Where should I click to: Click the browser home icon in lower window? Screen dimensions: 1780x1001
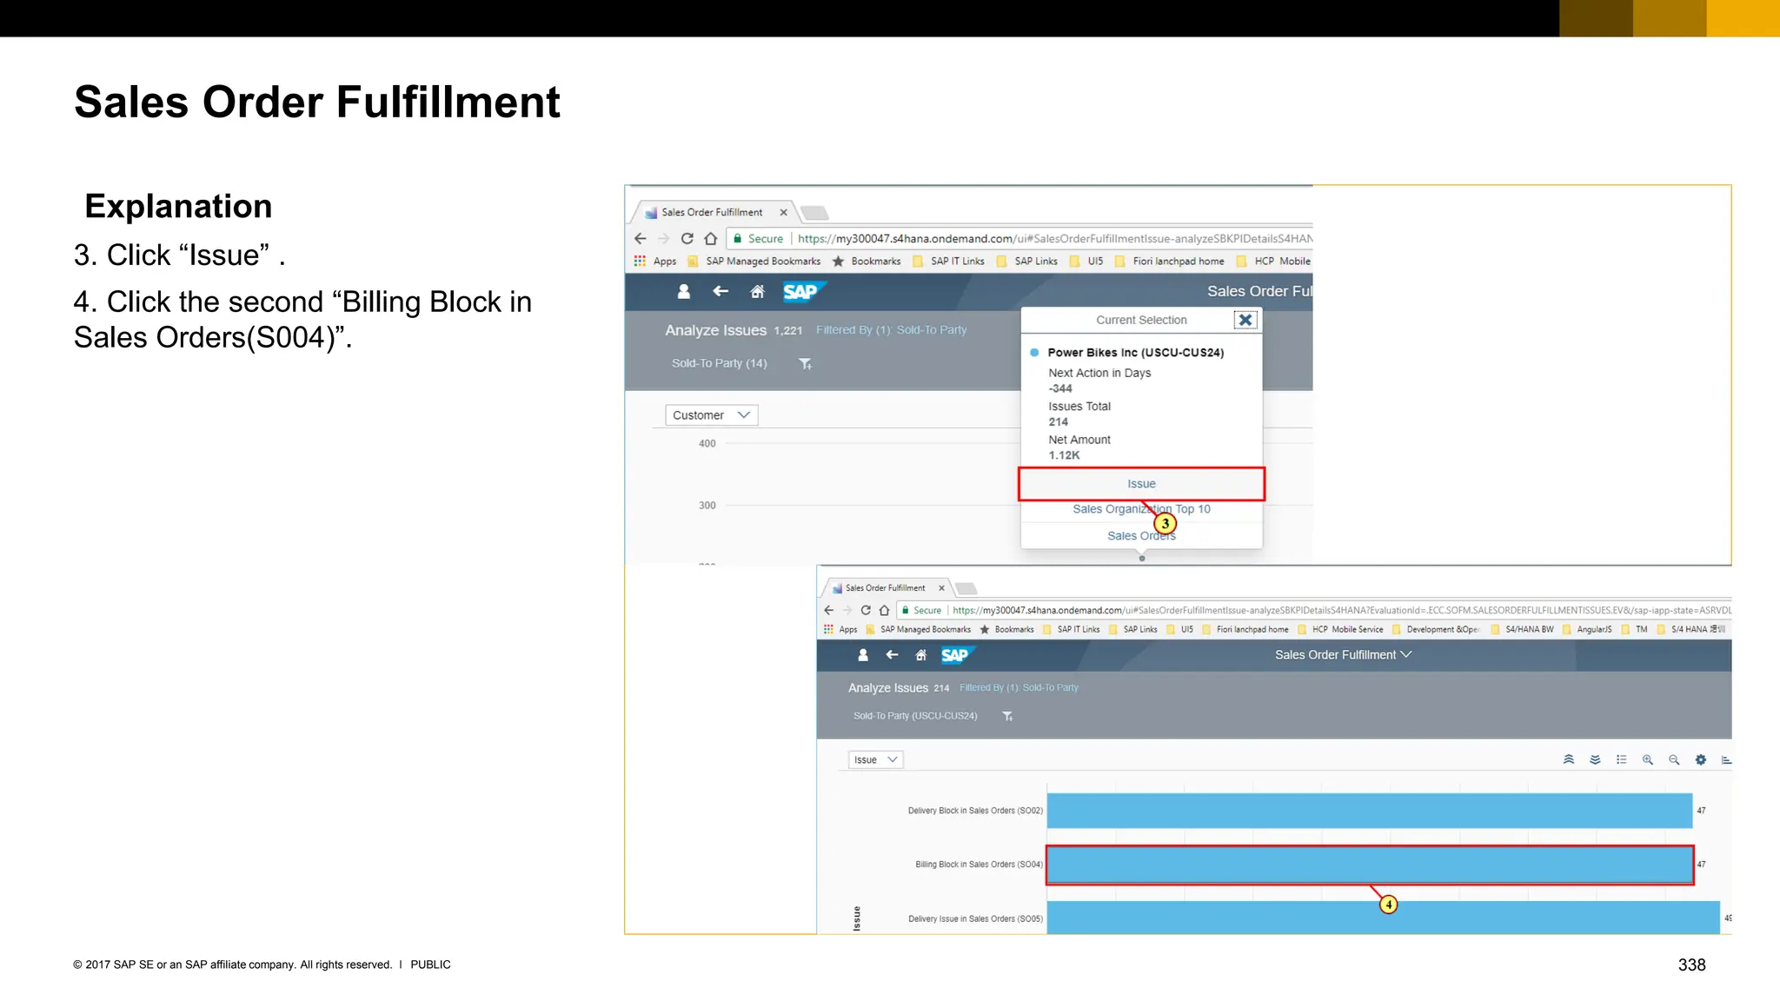pos(885,610)
